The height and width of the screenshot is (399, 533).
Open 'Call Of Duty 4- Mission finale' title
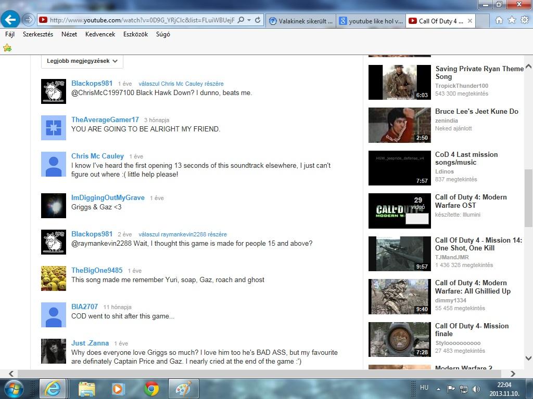472,330
